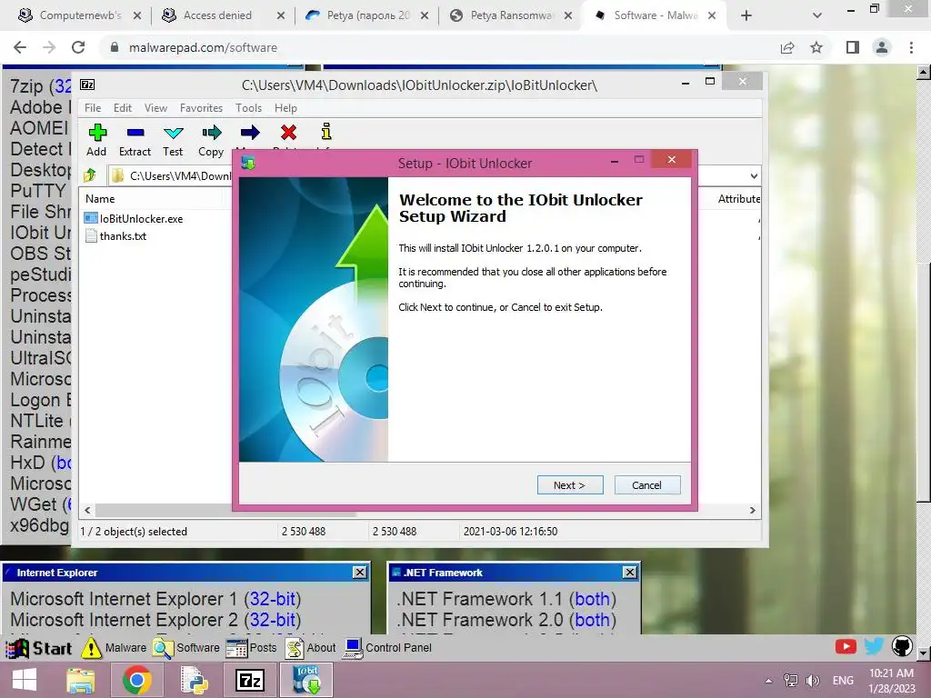Open the Chrome side panel icon

pyautogui.click(x=853, y=47)
